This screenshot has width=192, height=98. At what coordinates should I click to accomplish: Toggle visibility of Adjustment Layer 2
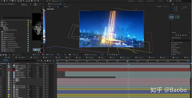(1, 65)
